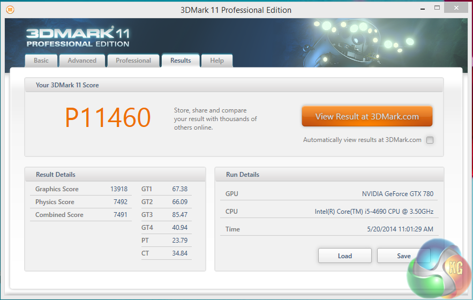Image resolution: width=473 pixels, height=300 pixels.
Task: Minimize the 3DMark 11 window
Action: (x=423, y=9)
